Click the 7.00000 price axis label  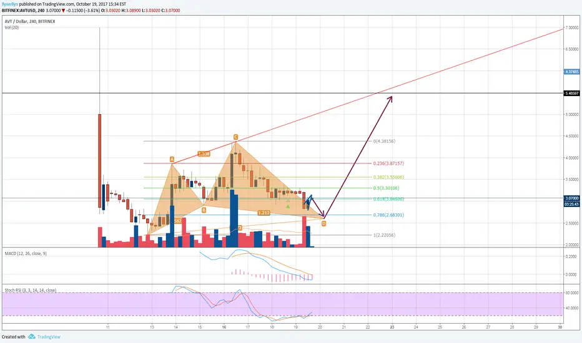(x=571, y=28)
